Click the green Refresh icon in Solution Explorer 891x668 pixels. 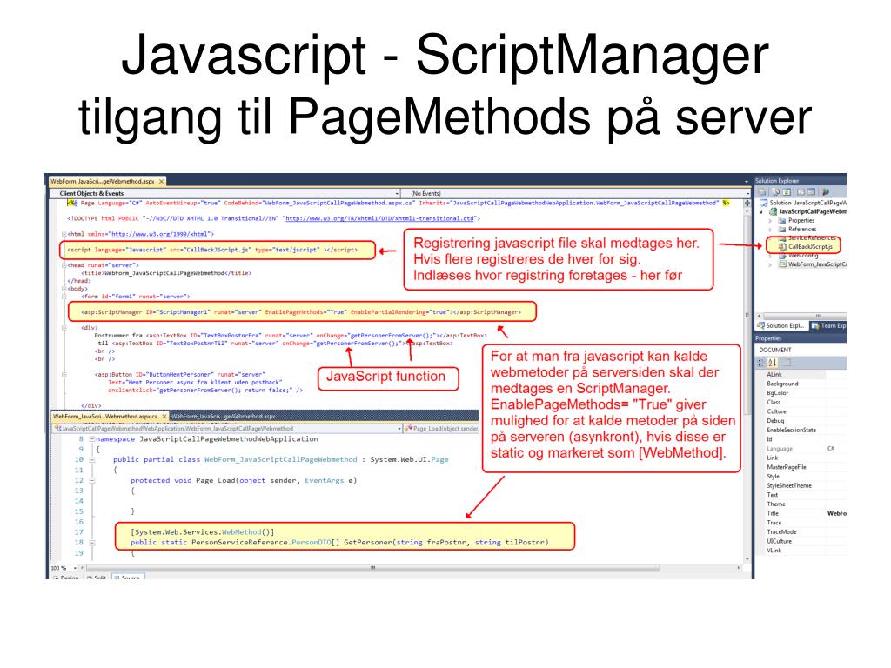787,192
